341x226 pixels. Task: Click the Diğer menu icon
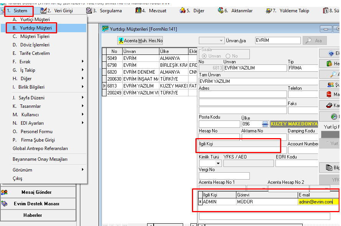coord(183,11)
